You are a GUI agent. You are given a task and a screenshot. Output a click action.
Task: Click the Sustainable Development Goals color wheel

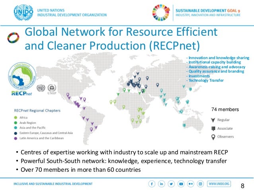point(161,13)
